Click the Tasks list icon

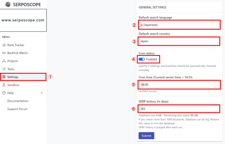4,69
